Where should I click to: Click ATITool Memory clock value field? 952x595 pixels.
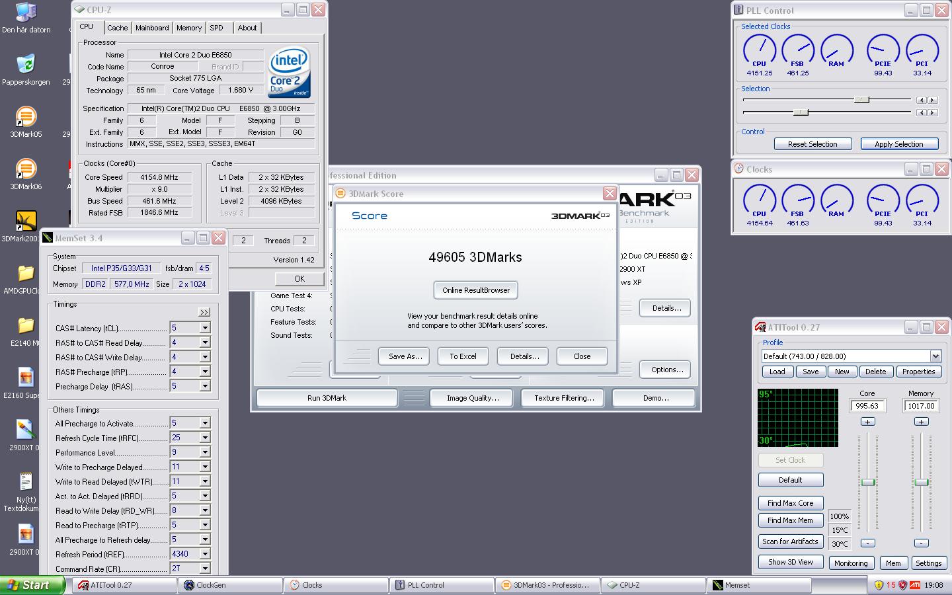[x=921, y=406]
